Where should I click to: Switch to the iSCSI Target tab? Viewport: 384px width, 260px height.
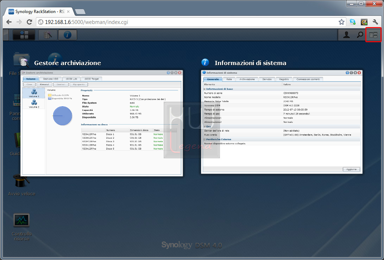point(92,79)
